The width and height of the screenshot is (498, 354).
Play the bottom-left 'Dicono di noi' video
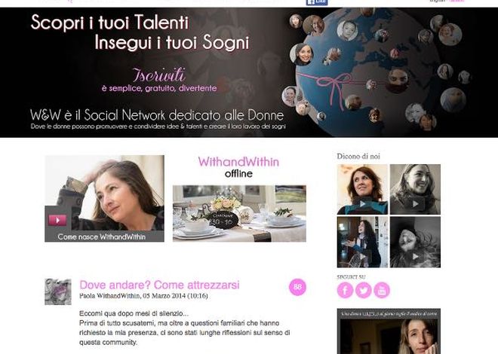pos(362,242)
